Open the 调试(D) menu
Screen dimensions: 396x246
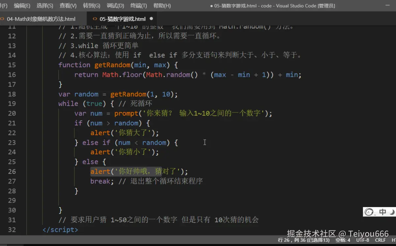click(115, 6)
